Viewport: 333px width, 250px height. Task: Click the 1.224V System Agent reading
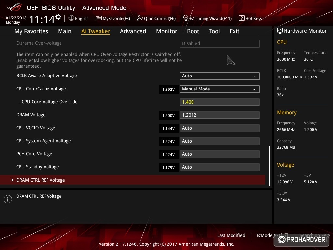click(169, 141)
